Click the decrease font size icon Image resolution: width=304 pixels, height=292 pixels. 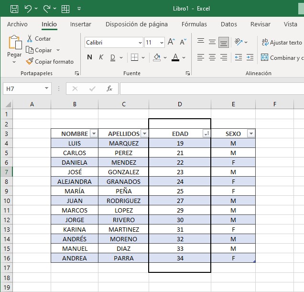[x=183, y=42]
